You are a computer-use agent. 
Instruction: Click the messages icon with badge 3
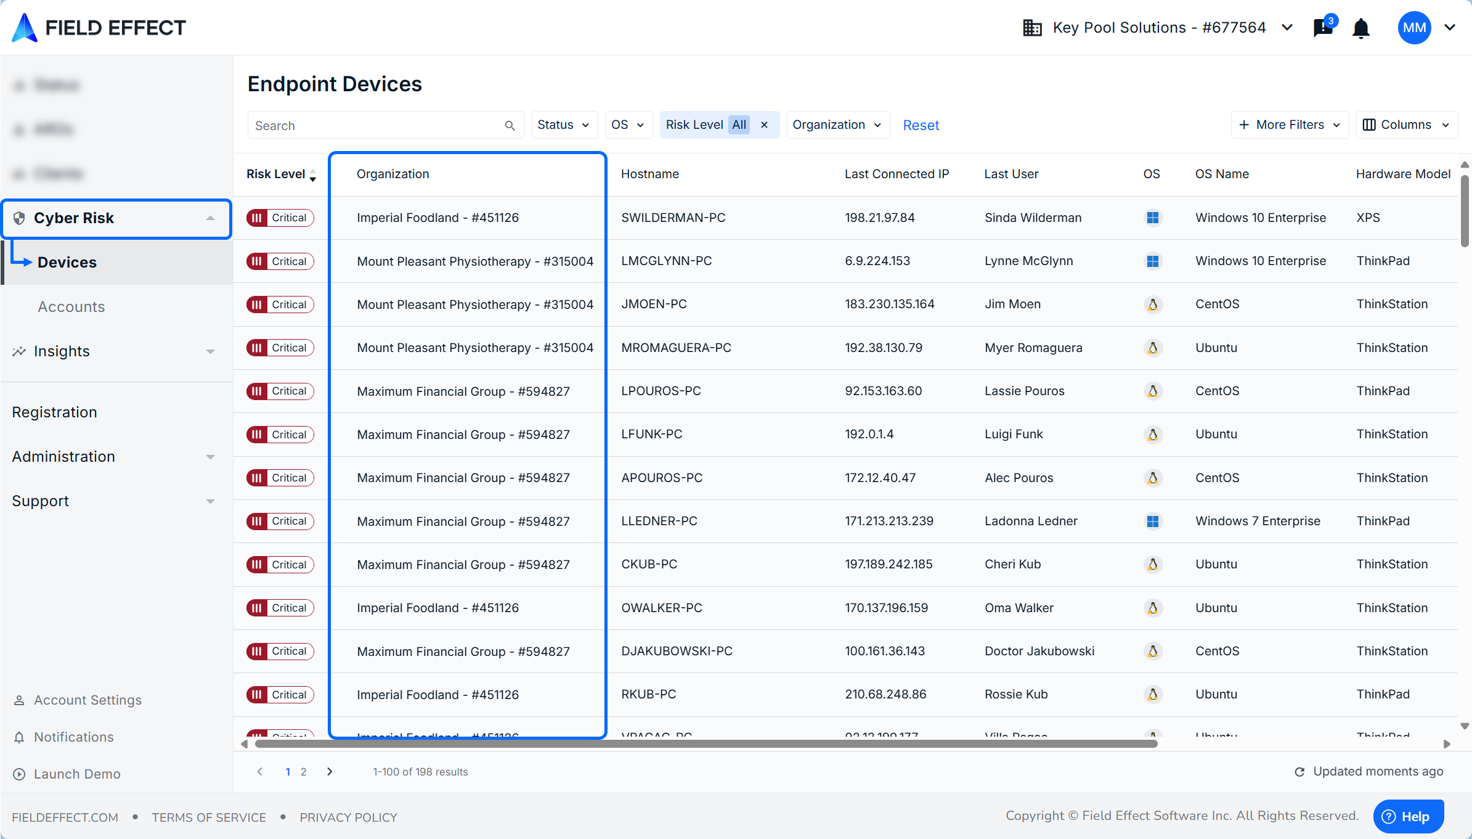(x=1323, y=28)
